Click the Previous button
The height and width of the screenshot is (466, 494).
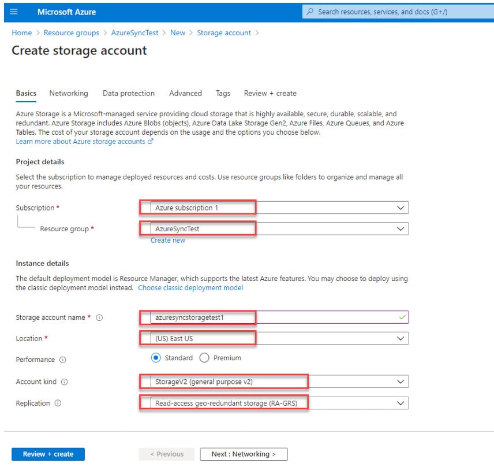pos(167,454)
